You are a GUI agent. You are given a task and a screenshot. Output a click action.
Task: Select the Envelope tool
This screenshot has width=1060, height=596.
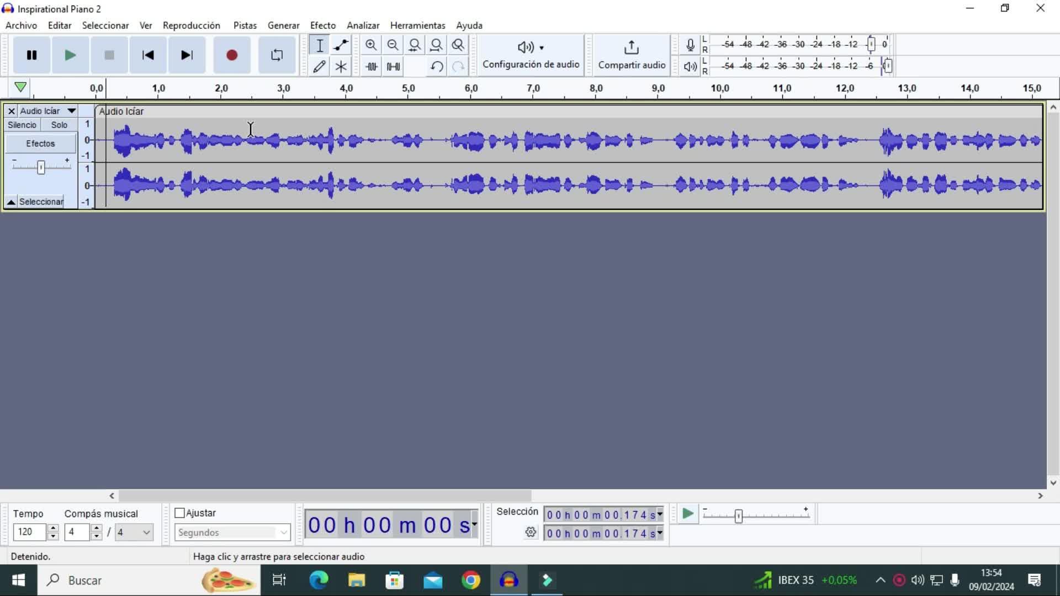coord(341,45)
